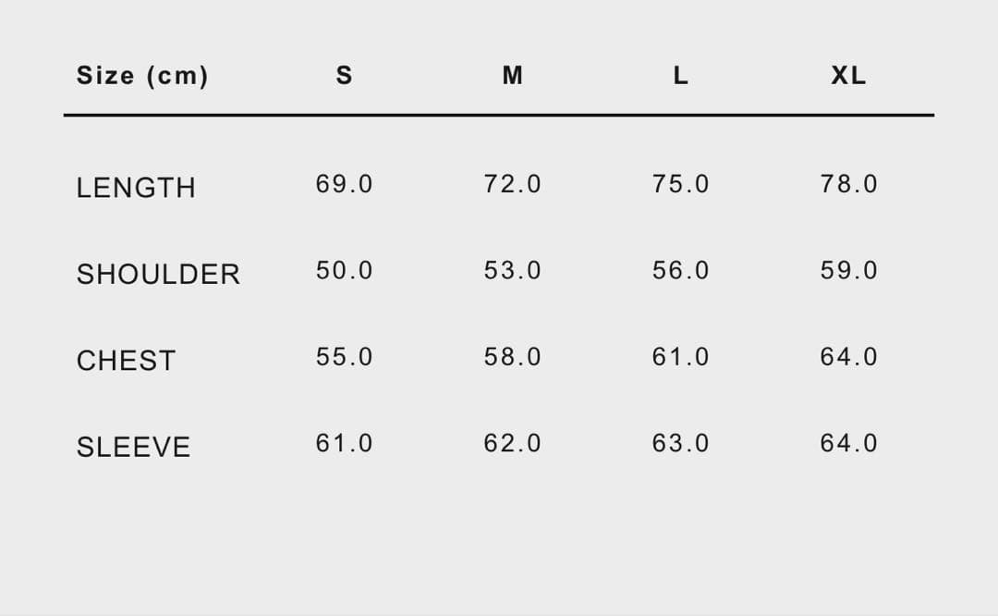The height and width of the screenshot is (616, 998).
Task: Select the S size column header
Action: 344,76
